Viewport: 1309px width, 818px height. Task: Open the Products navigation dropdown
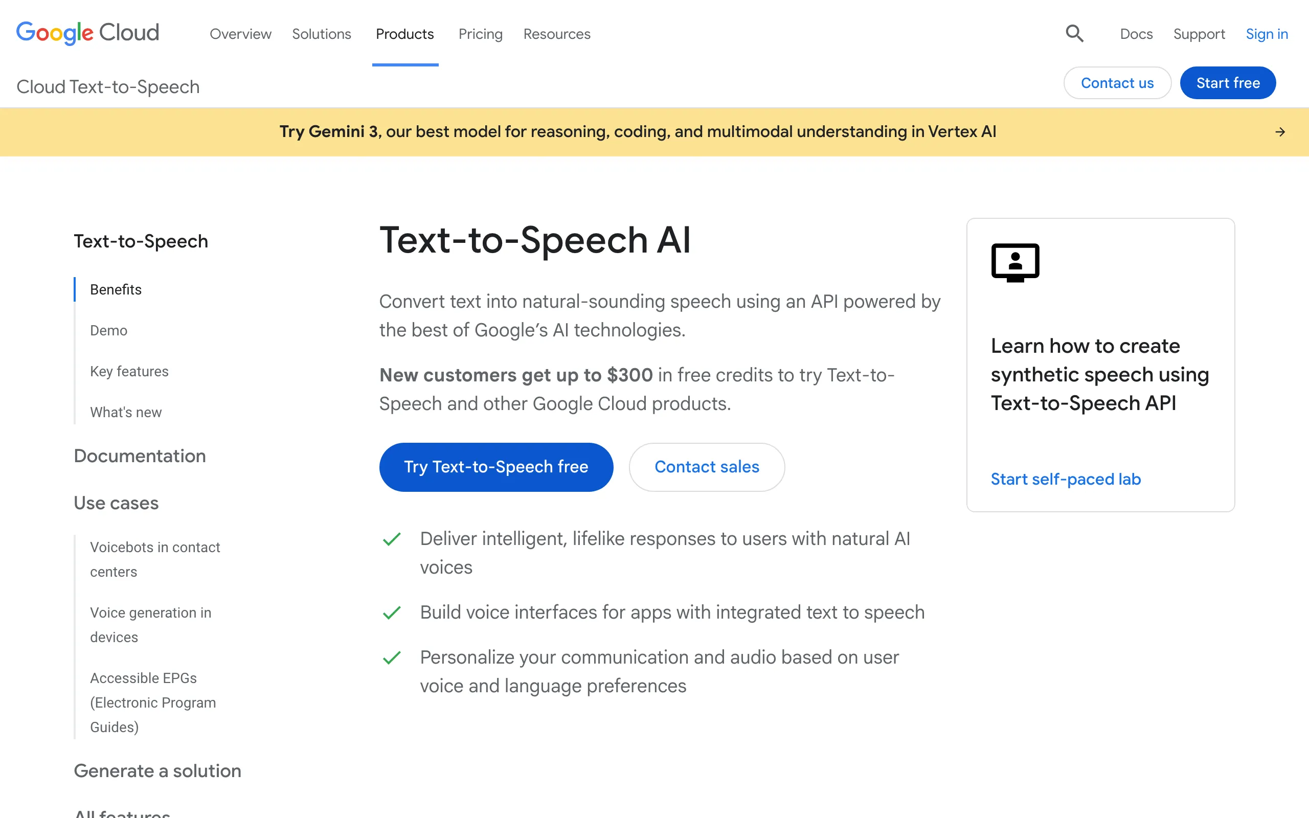point(404,34)
